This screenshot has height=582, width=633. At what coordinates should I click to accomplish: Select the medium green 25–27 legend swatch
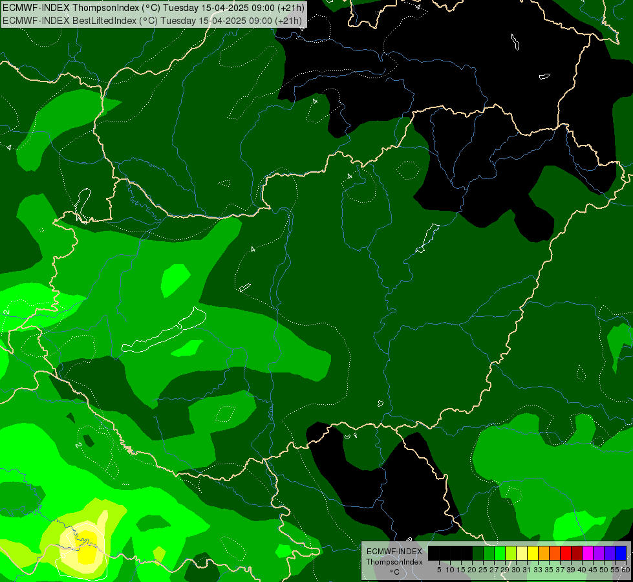[489, 553]
